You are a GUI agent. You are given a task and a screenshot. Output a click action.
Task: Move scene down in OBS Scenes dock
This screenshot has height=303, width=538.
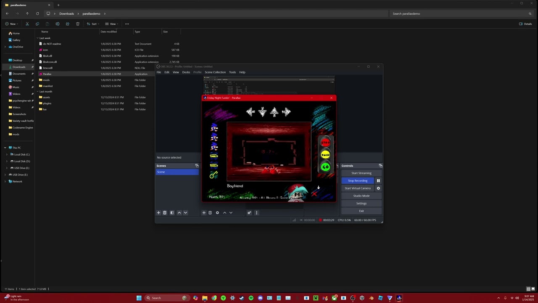[x=185, y=213]
